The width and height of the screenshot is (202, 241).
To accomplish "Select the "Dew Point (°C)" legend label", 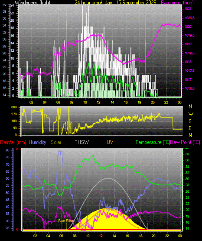I will [185, 142].
